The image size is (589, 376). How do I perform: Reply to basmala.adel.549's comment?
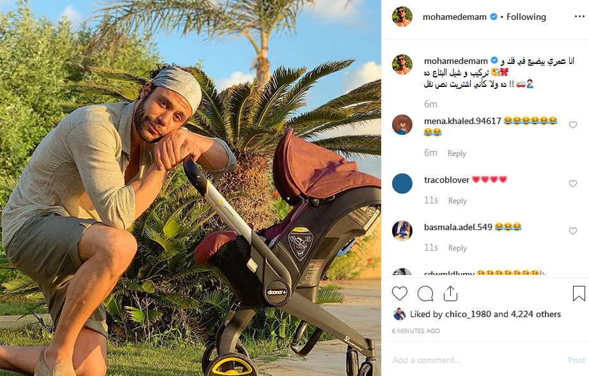tap(457, 248)
